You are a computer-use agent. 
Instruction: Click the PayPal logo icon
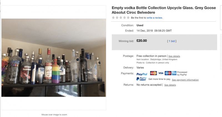click(142, 74)
